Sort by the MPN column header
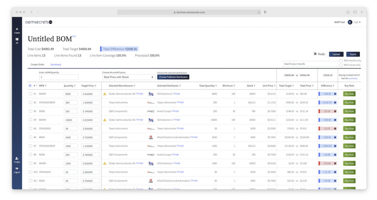Viewport: 377px width, 200px height. tap(43, 86)
